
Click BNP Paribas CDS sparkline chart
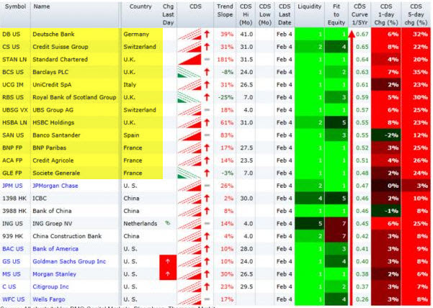pyautogui.click(x=189, y=148)
